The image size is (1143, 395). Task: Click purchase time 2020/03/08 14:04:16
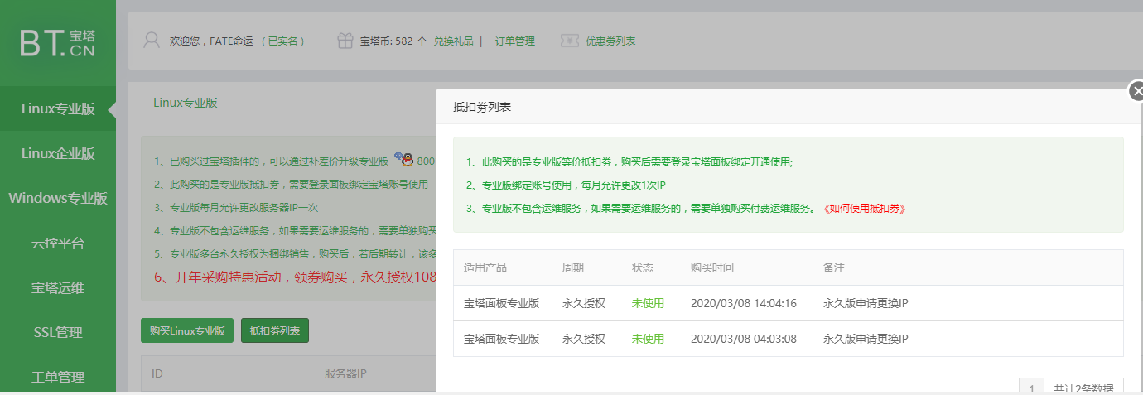[x=744, y=303]
